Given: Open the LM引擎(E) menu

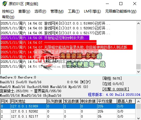Looking at the screenshot, I should tap(92, 11).
